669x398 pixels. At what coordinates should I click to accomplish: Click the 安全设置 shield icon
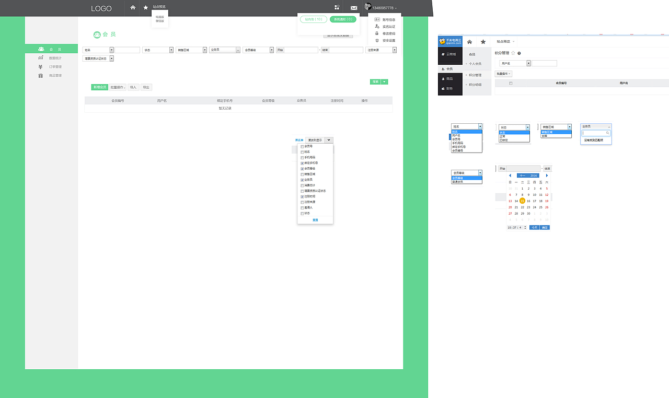pyautogui.click(x=377, y=40)
